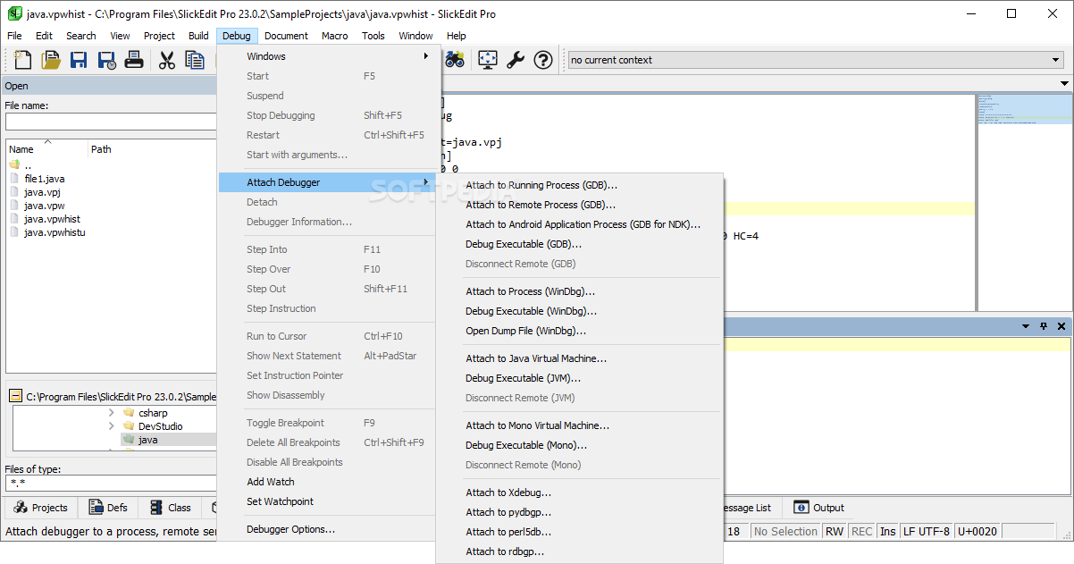Click the binoculars toolbar icon

pos(455,60)
